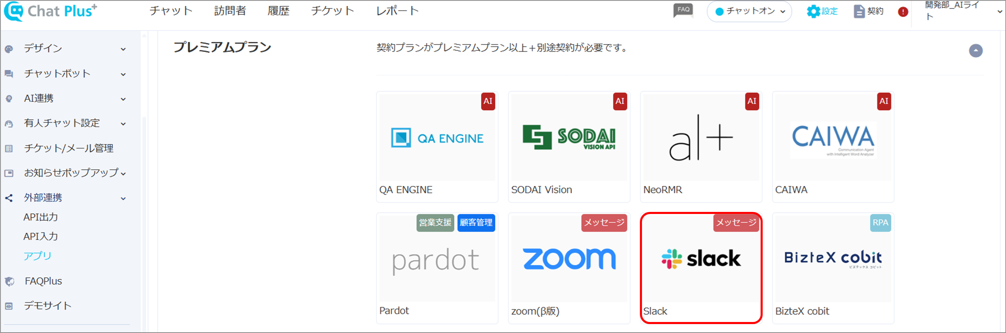The height and width of the screenshot is (333, 1006).
Task: Collapse the プレミアムプラン section with round arrow
Action: 976,51
